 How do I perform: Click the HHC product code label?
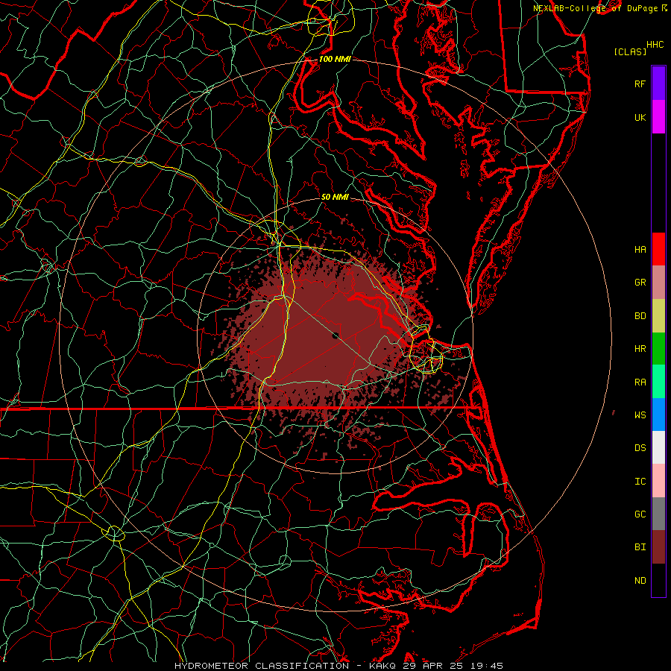click(655, 45)
